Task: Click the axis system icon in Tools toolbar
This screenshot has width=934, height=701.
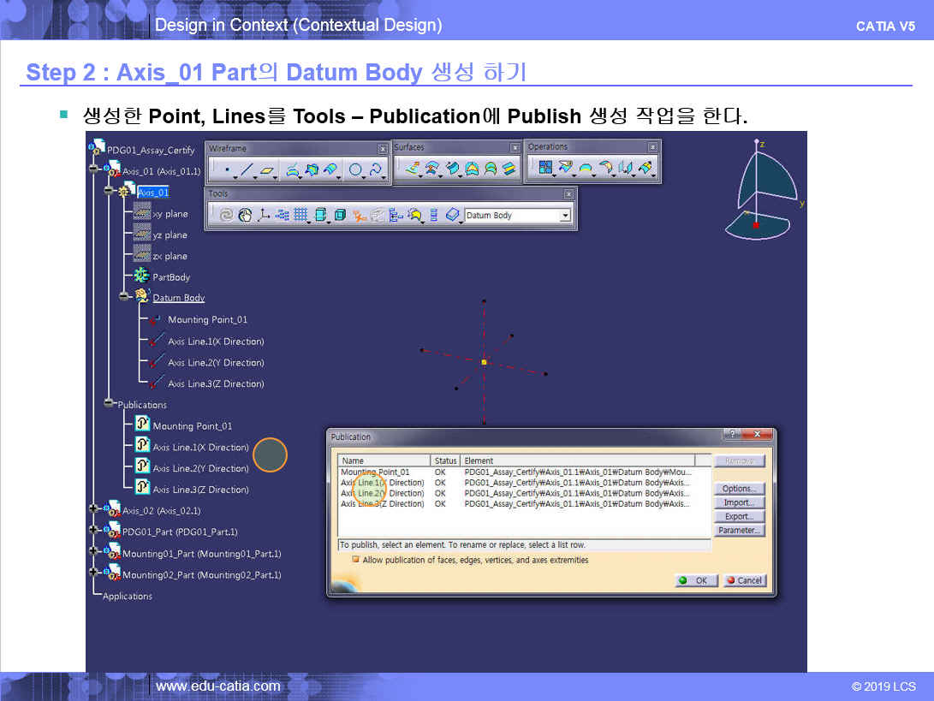Action: [264, 216]
